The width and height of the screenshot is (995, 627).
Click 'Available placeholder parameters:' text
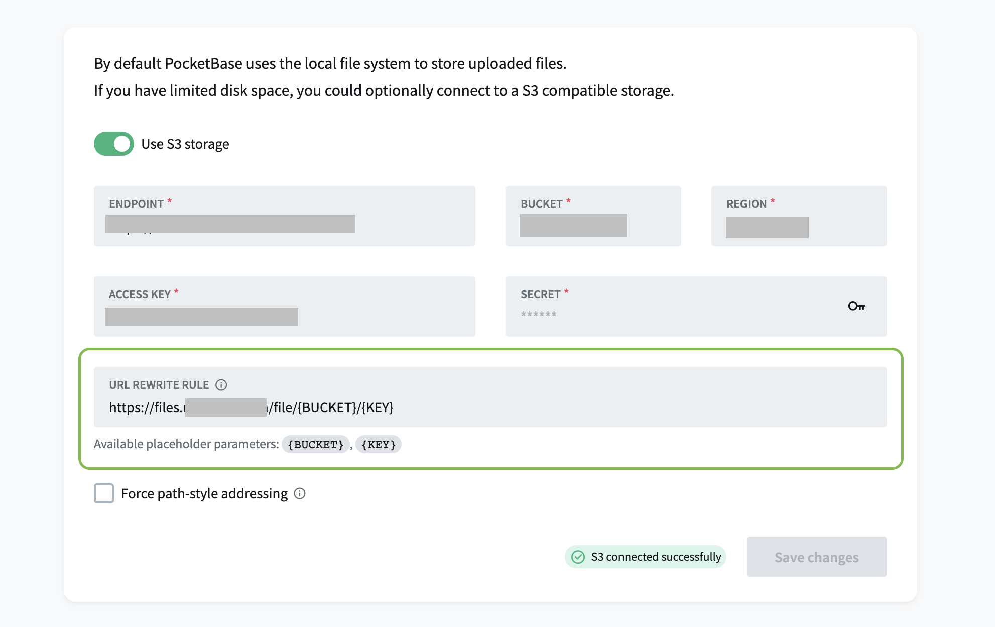pos(186,444)
